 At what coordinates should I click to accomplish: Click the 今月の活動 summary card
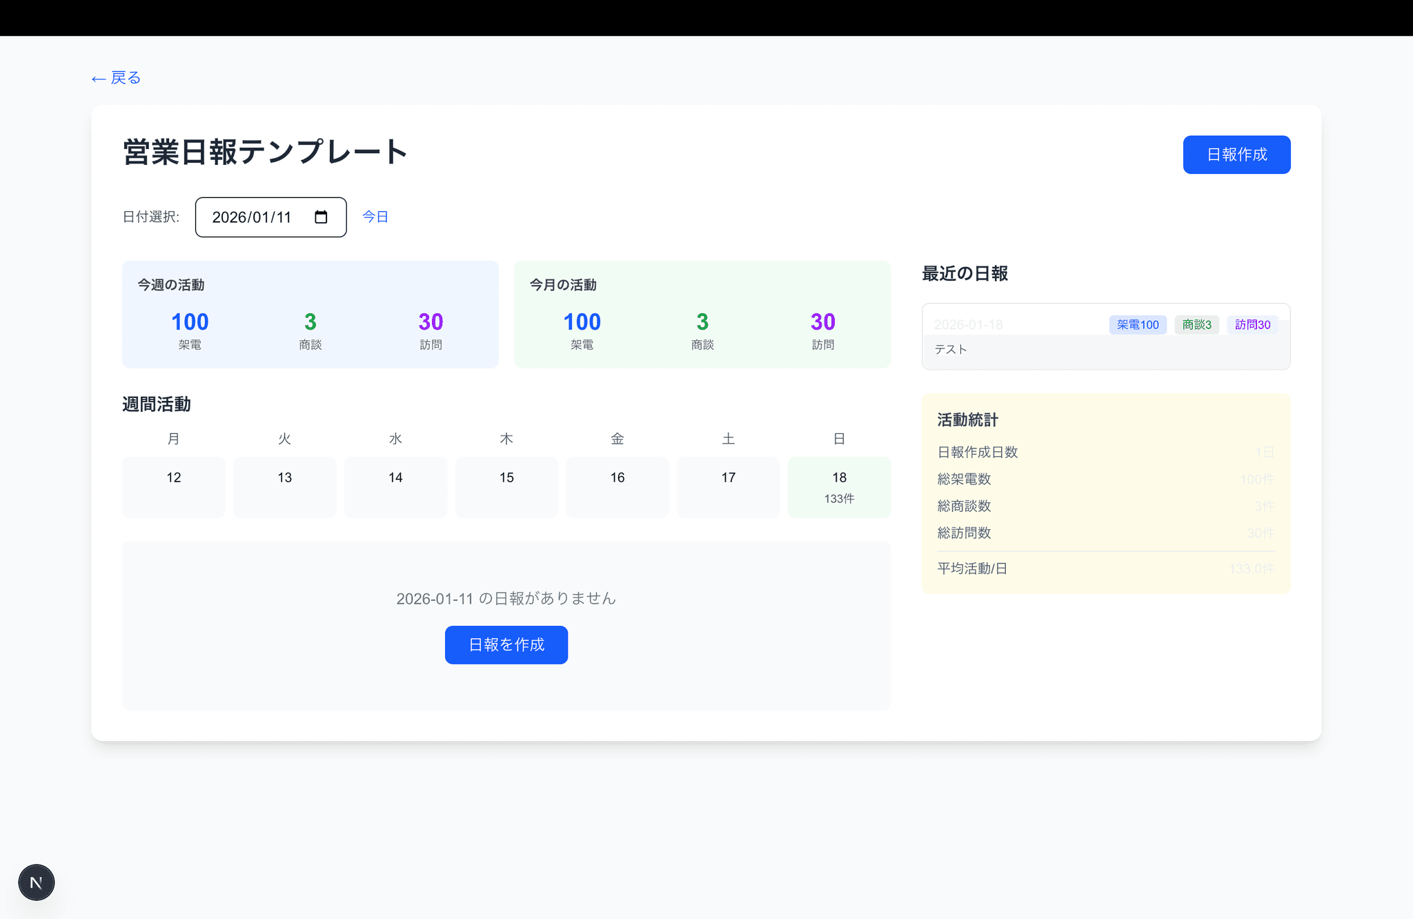[702, 314]
